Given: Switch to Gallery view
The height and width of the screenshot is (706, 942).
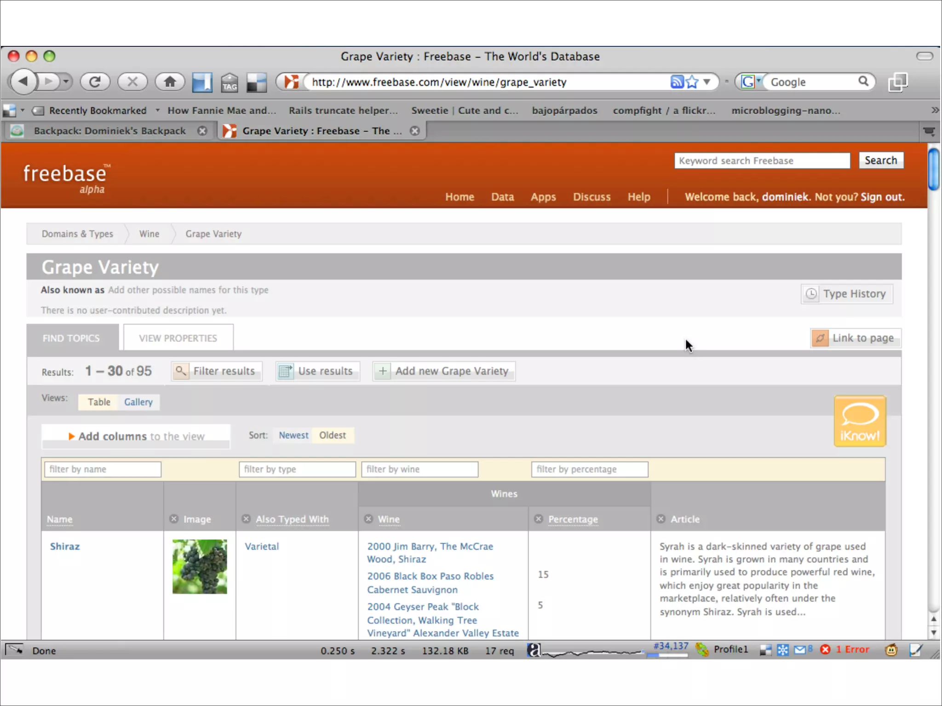Looking at the screenshot, I should 138,402.
